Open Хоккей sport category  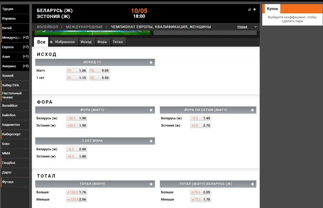(x=15, y=76)
